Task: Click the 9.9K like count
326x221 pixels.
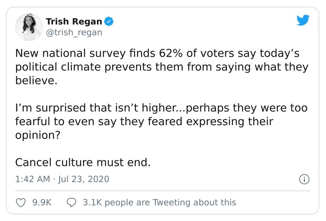Action: click(x=42, y=202)
